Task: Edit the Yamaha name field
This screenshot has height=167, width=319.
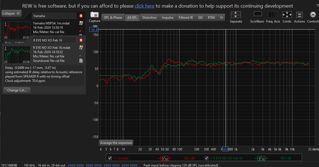Action: pyautogui.click(x=54, y=16)
